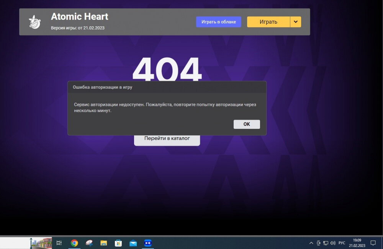Screen dimensions: 383x249
Task: Open File Explorer from the taskbar
Action: [103, 243]
